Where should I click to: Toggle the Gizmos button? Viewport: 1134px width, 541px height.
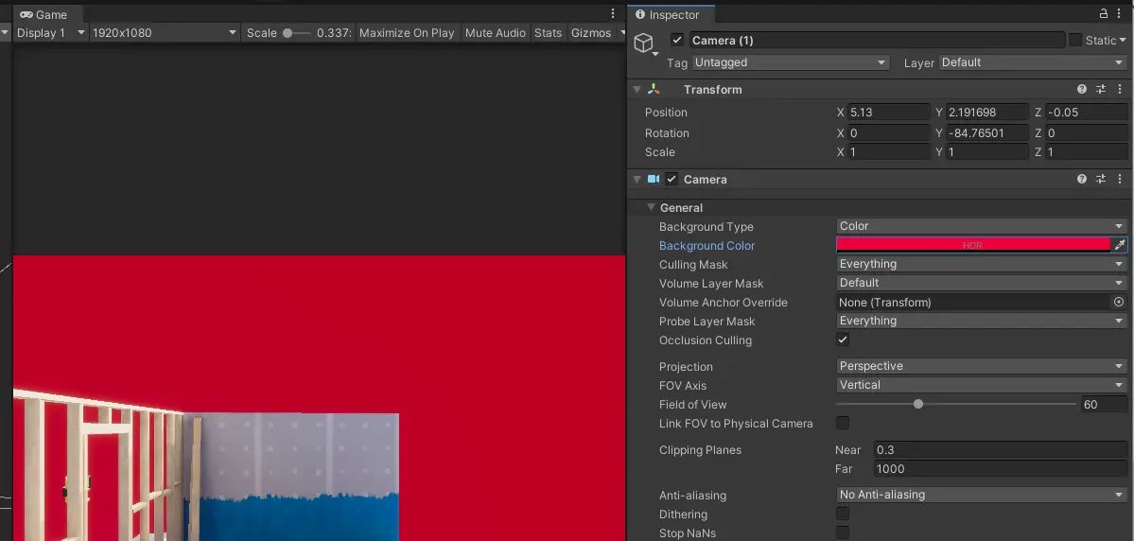point(591,32)
